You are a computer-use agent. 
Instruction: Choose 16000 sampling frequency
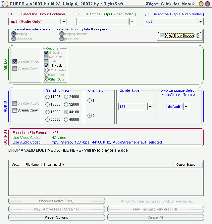[47, 112]
